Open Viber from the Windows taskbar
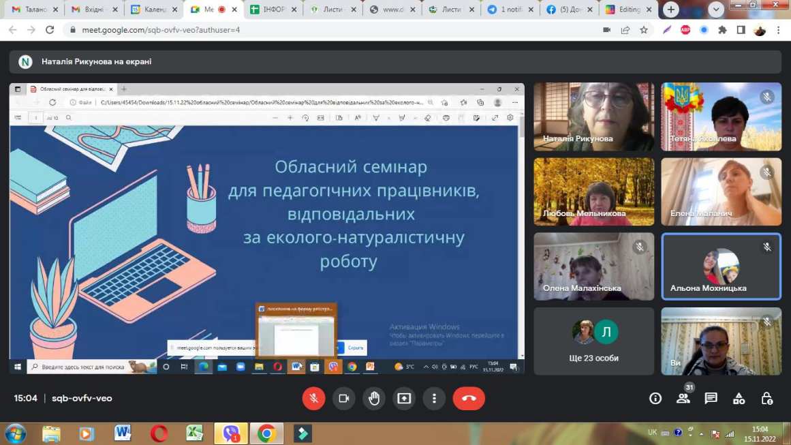The width and height of the screenshot is (791, 445). (231, 433)
